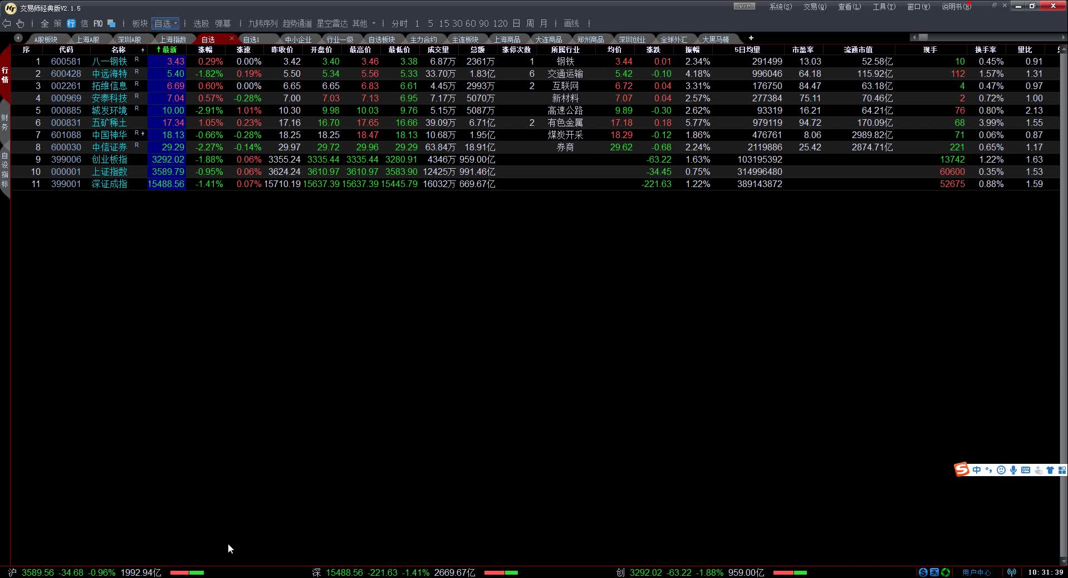Open the 趋势通道 indicator
The height and width of the screenshot is (578, 1068).
point(297,23)
